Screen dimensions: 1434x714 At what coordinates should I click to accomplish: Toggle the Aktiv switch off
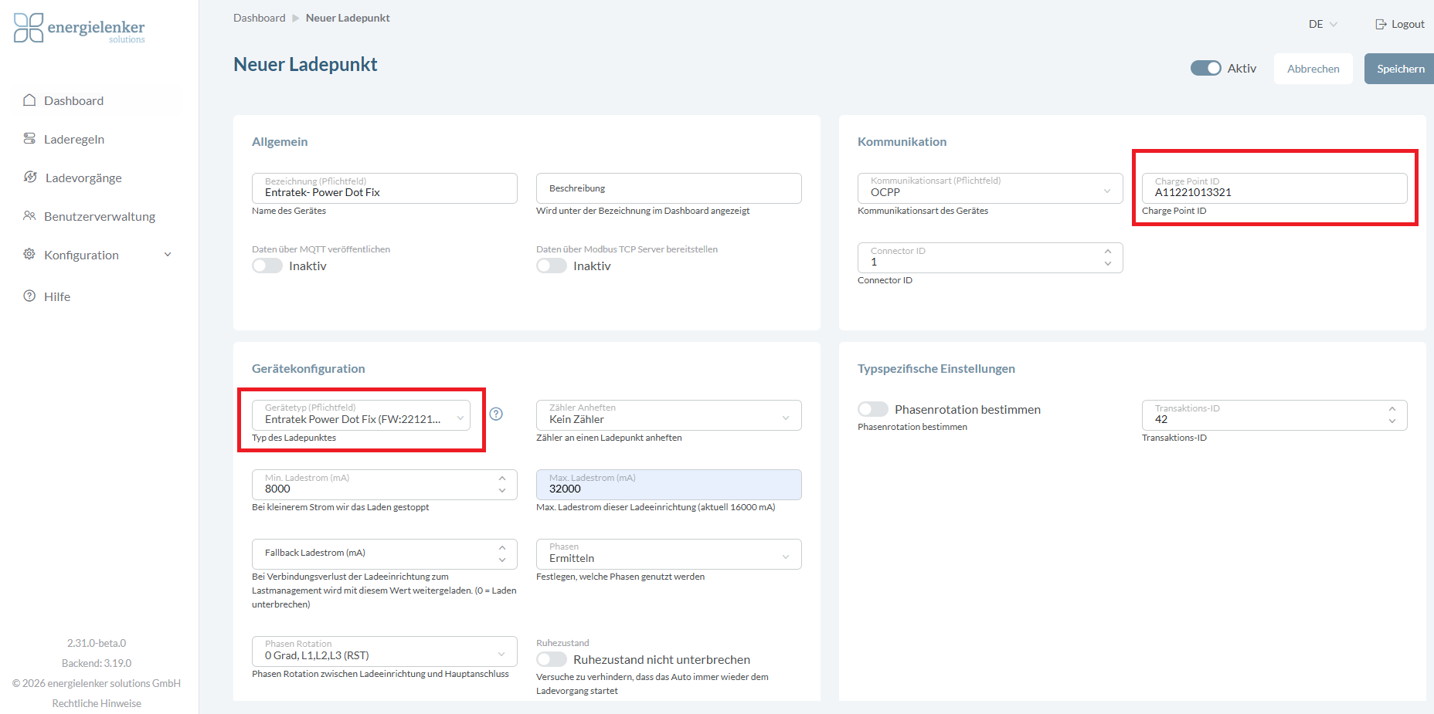point(1205,69)
